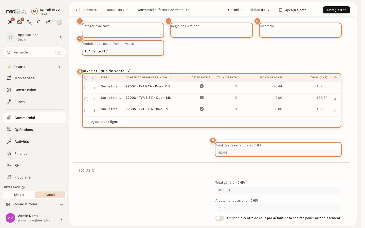Click 'Ajouter une ligne' in taxes table

click(102, 122)
